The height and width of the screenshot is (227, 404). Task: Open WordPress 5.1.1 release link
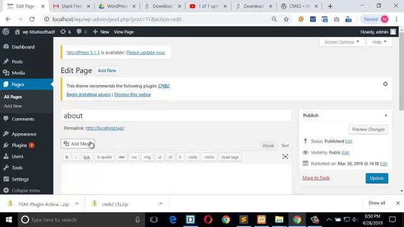tap(83, 52)
